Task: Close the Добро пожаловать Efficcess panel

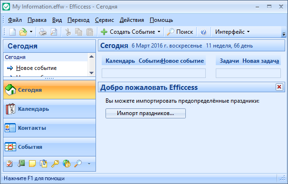Action: coord(279,87)
